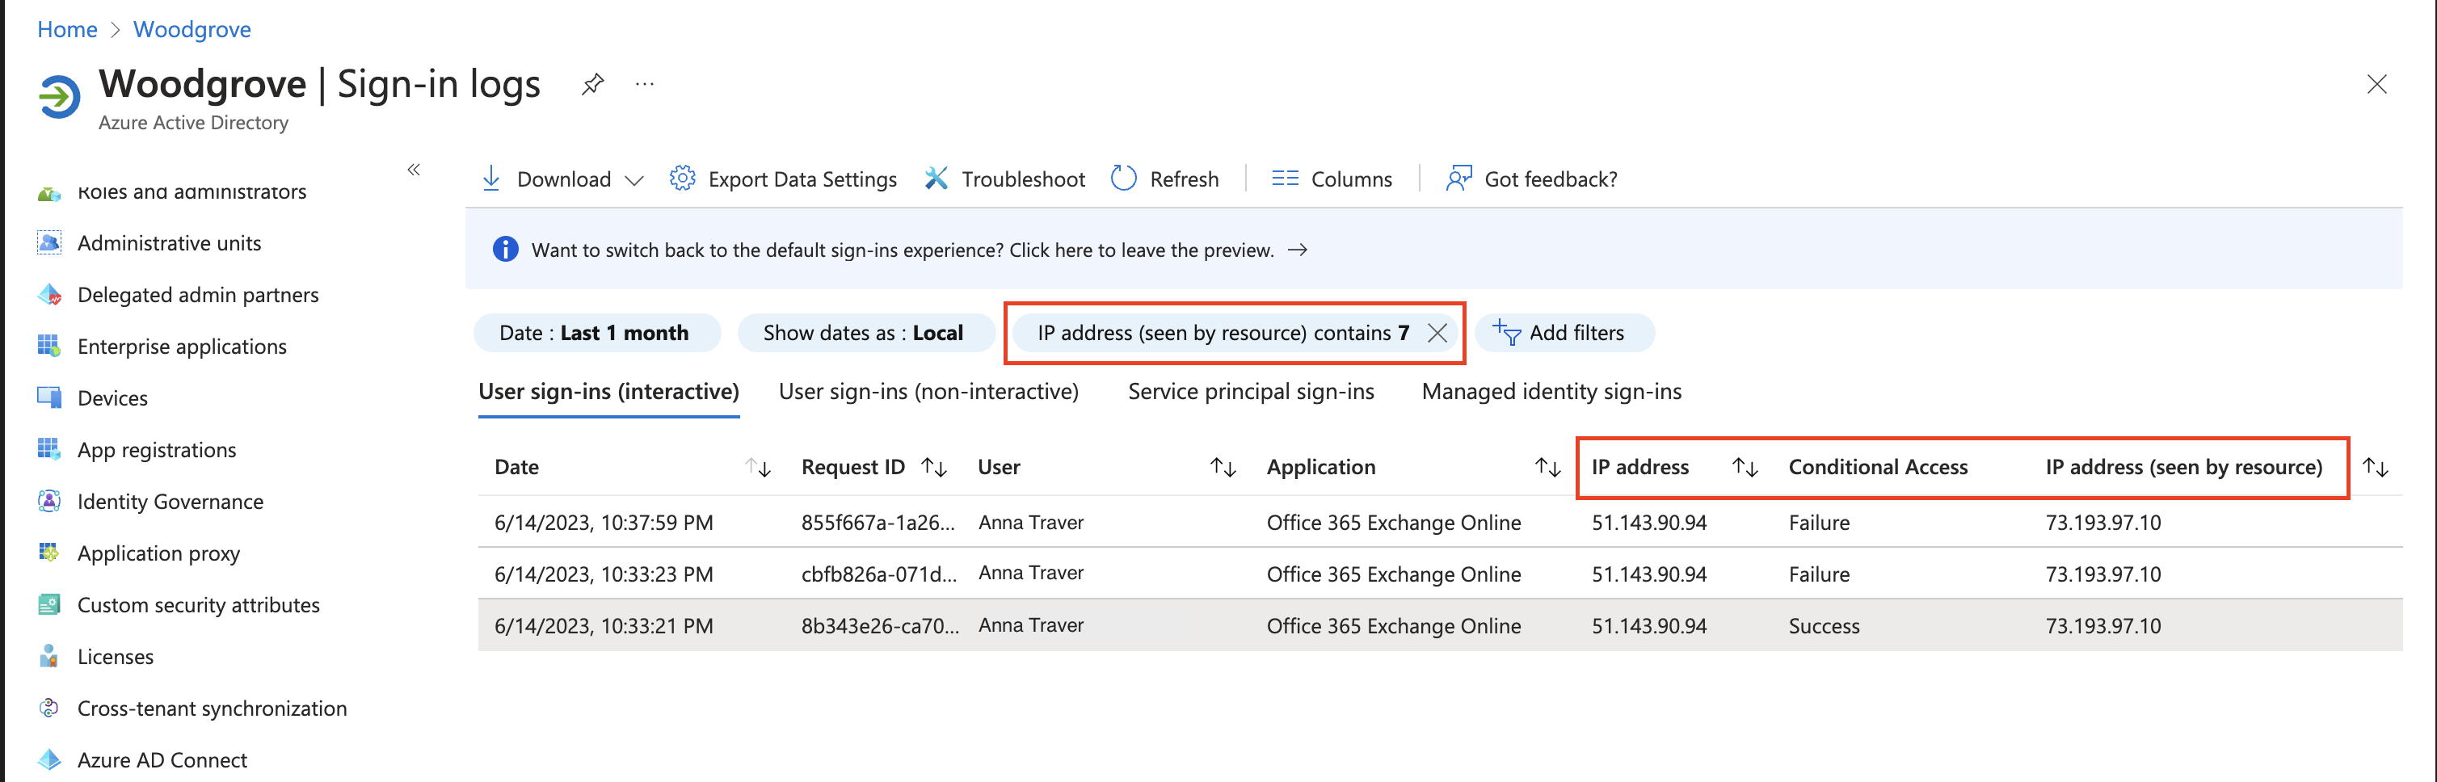Open Export Data Settings gear
This screenshot has width=2437, height=782.
[x=682, y=179]
